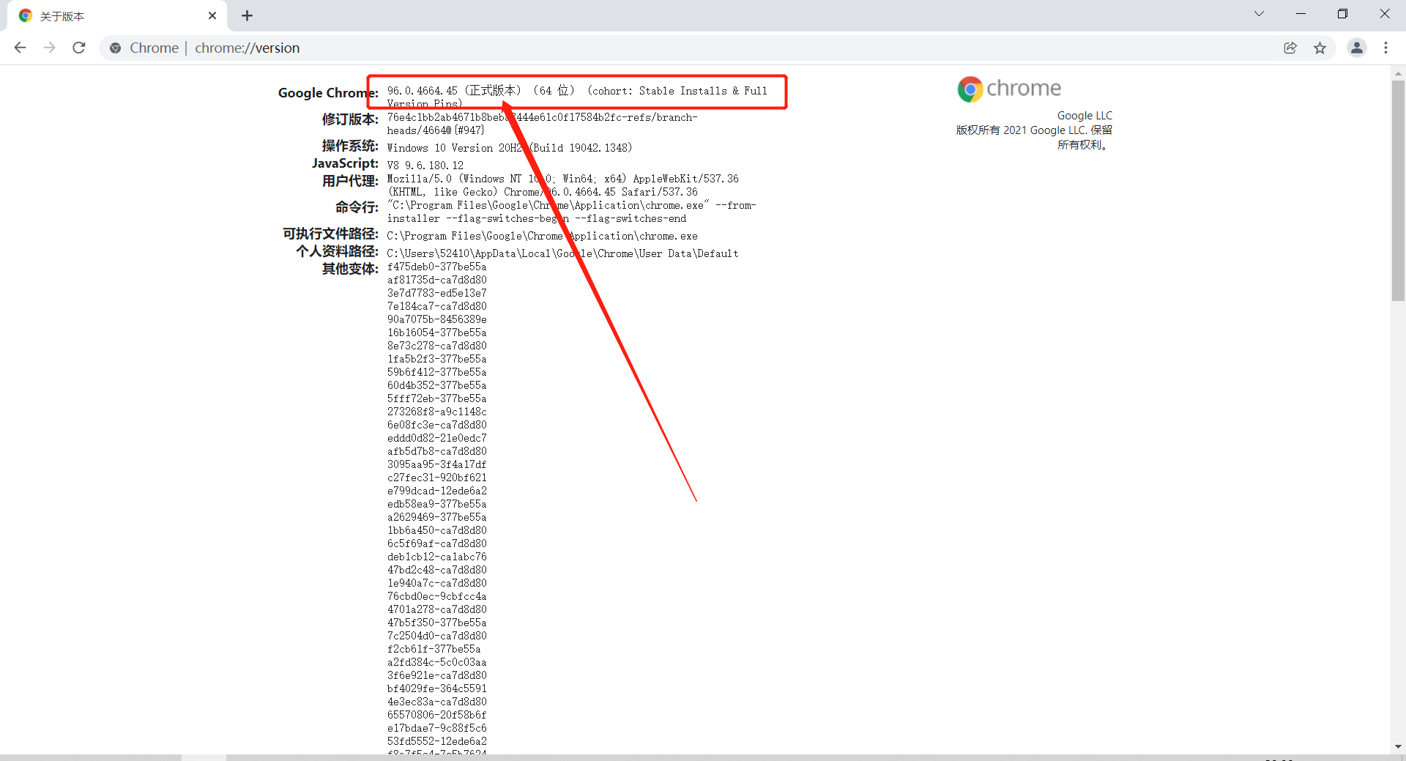This screenshot has height=761, width=1406.
Task: Open a new tab with the plus button
Action: 247,15
